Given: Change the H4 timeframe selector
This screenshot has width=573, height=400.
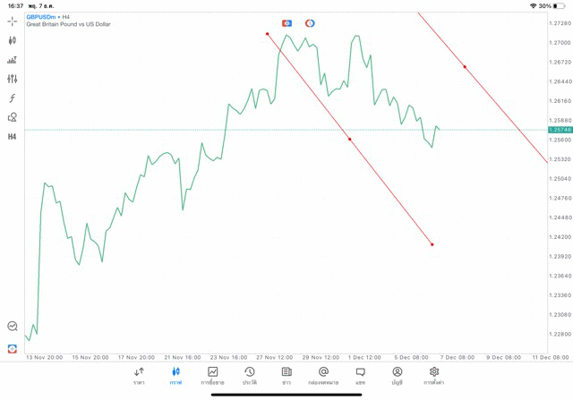Looking at the screenshot, I should (x=12, y=137).
